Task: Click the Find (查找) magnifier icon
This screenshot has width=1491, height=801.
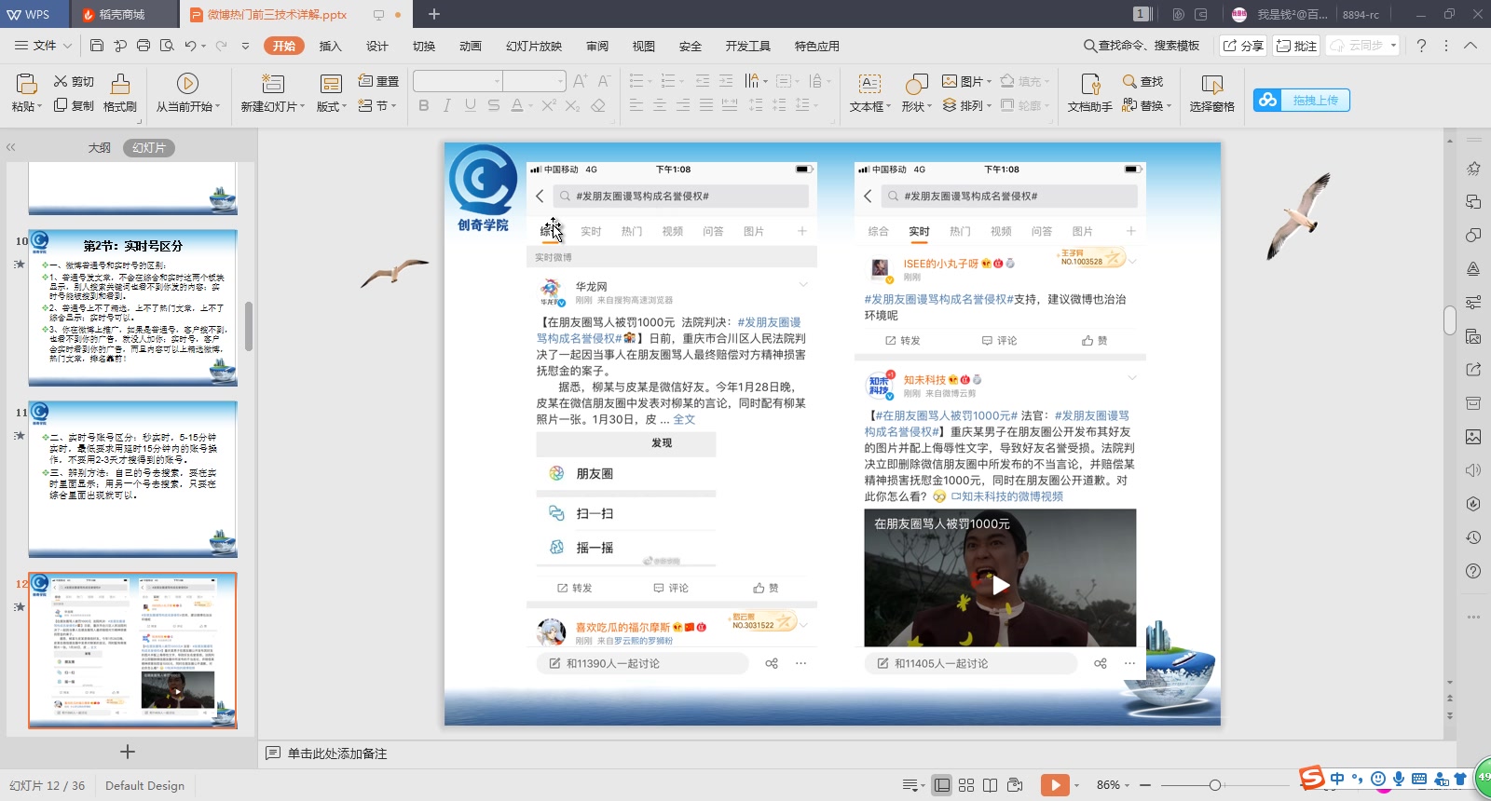Action: 1129,81
